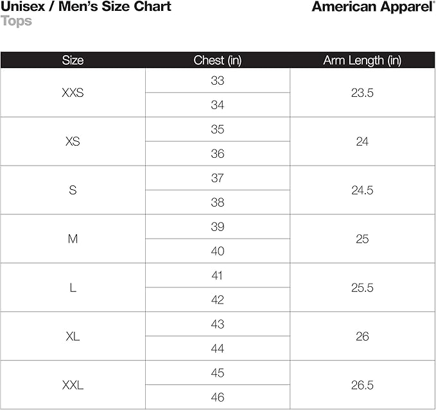436x410 pixels.
Task: Select the XXL size cell
Action: pyautogui.click(x=73, y=385)
